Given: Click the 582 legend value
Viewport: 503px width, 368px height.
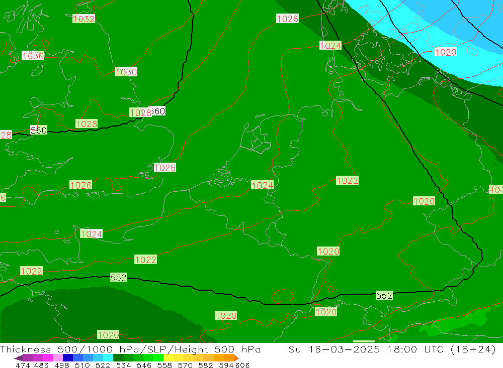Looking at the screenshot, I should pos(206,365).
